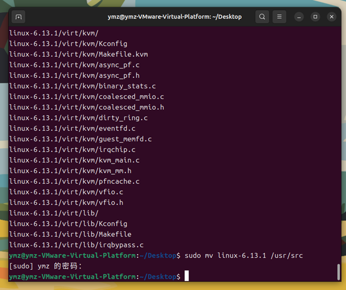Maximize the terminal window

tap(315, 17)
